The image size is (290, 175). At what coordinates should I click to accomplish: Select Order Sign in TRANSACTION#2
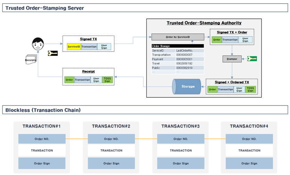(111, 163)
